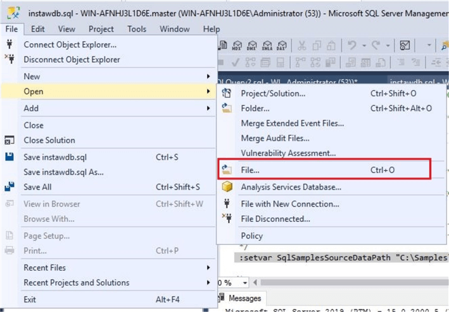Open the Edit menu
Screen dimensions: 449x312
[38, 29]
